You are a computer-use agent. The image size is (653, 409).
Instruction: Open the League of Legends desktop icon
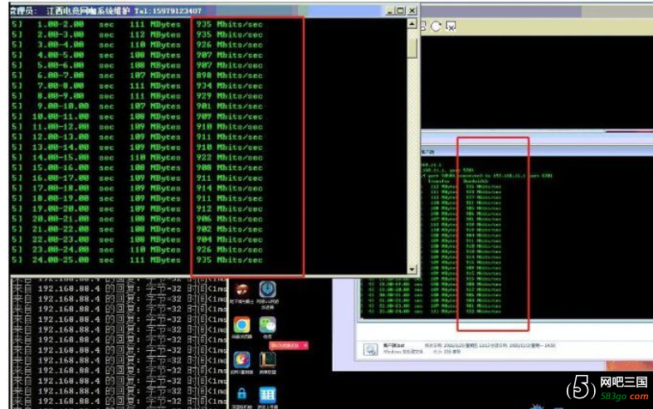[267, 360]
